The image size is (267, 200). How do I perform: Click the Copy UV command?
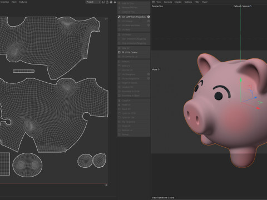click(x=124, y=101)
